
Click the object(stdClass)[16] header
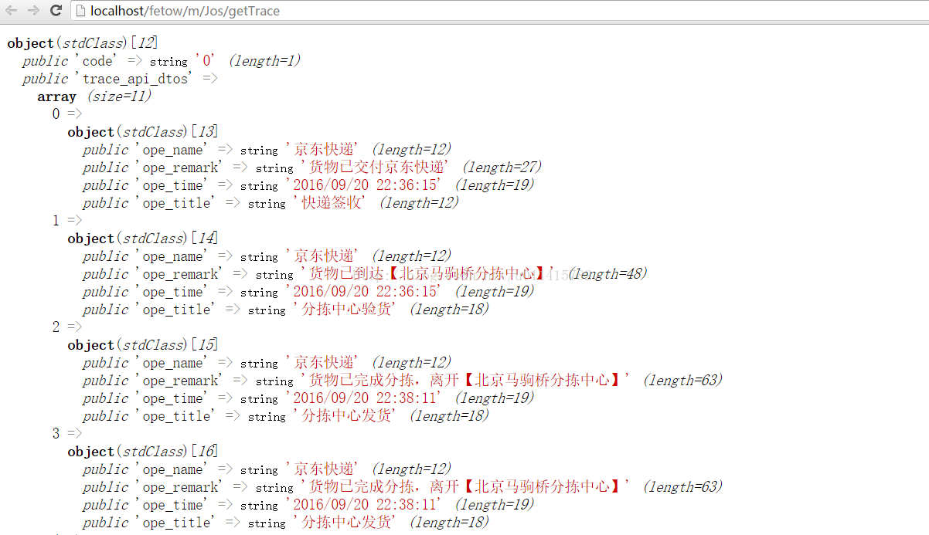(143, 452)
